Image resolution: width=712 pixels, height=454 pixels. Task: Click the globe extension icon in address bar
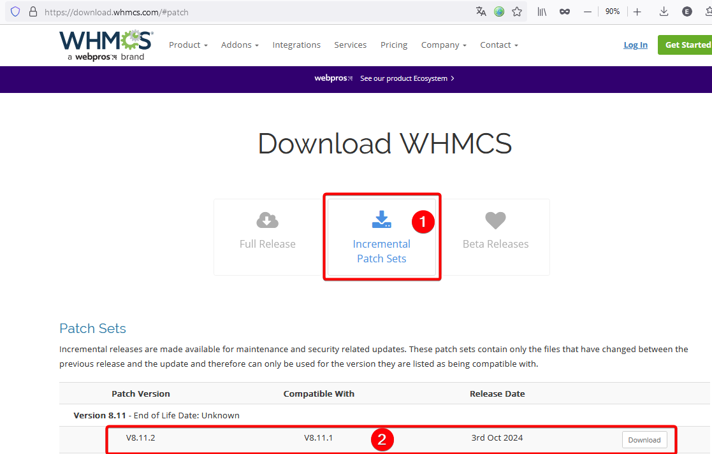pos(499,12)
